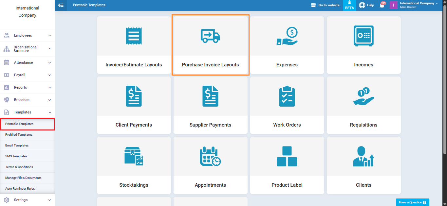Expand the Employees sidebar section
The height and width of the screenshot is (206, 447).
tap(28, 35)
